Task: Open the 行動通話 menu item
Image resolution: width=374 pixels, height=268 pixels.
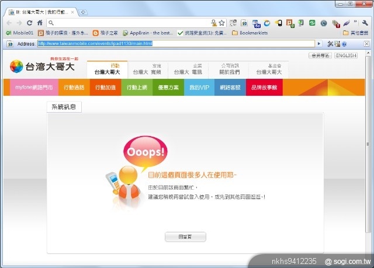Action: (x=74, y=88)
